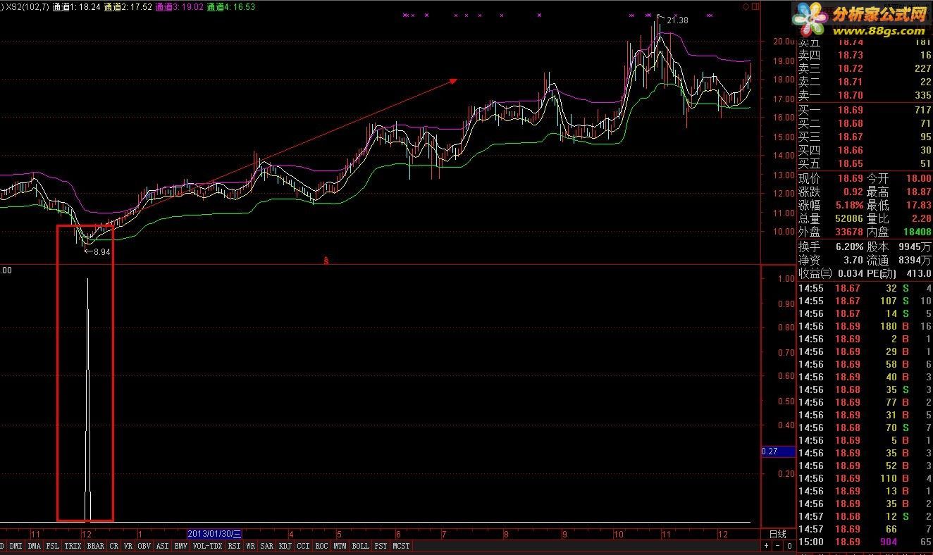The image size is (933, 555).
Task: Click the 21.38 high price label
Action: (676, 20)
